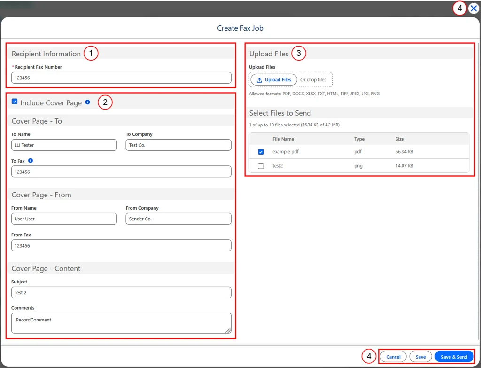Click the Size column header
481x368 pixels.
click(399, 139)
